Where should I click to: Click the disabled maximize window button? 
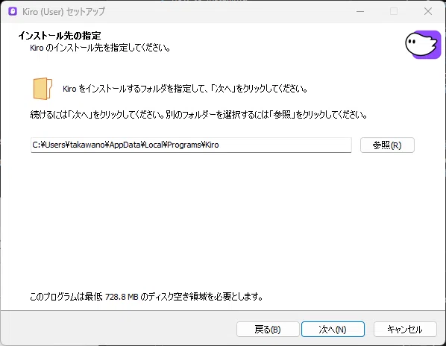(x=394, y=11)
